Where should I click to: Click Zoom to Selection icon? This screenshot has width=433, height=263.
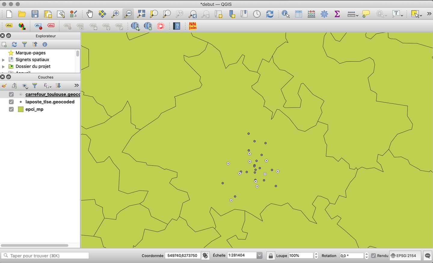coord(154,14)
